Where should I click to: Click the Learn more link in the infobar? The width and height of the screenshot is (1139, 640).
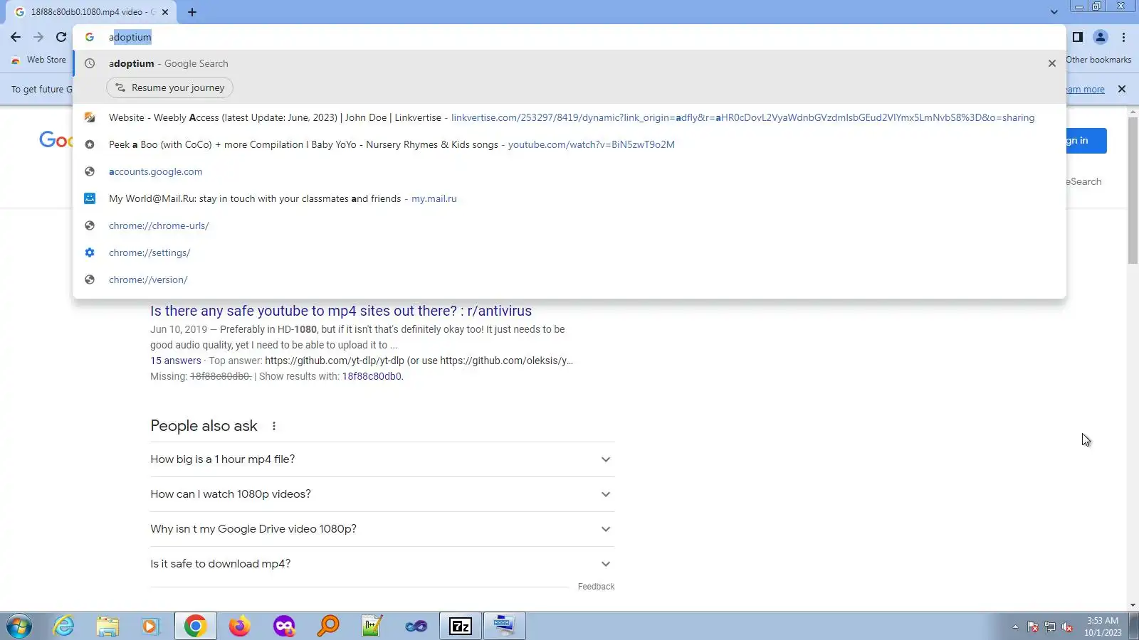(1086, 90)
